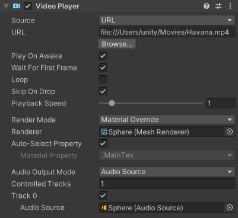
Task: Toggle Wait For First Frame checkbox
Action: 103,68
